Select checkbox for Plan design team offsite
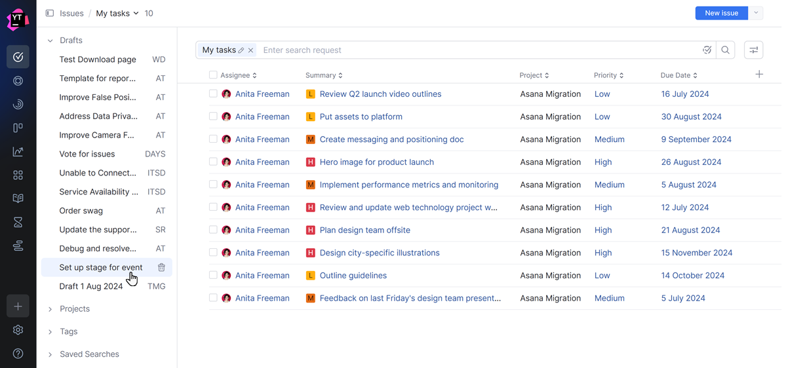Viewport: 786px width, 368px height. tap(213, 230)
